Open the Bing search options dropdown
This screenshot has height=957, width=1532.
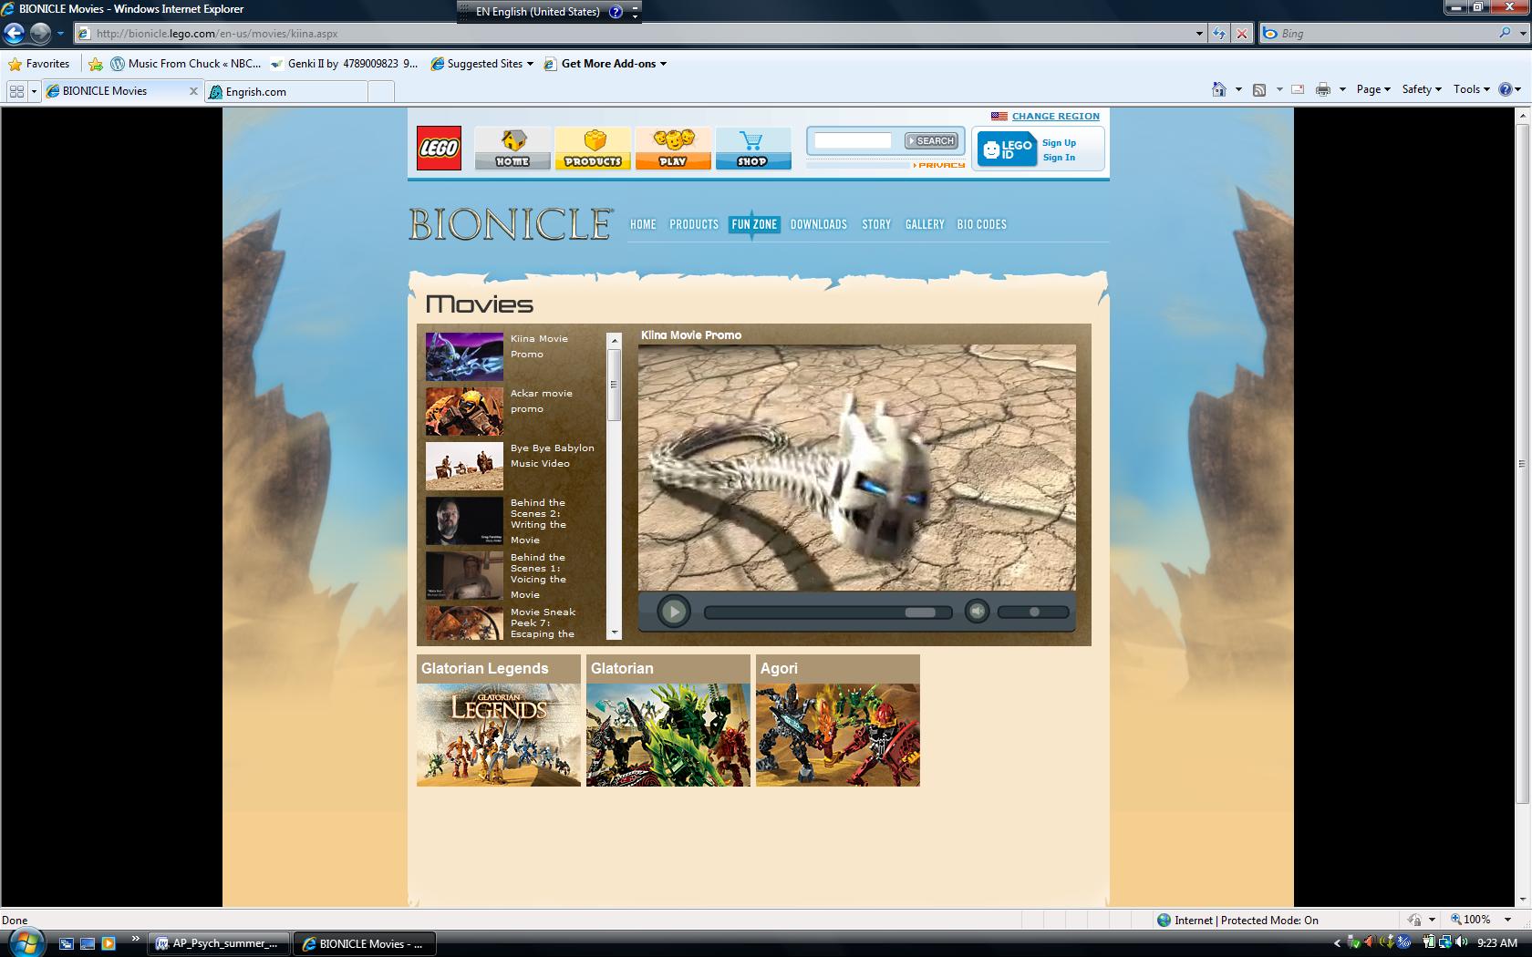[x=1523, y=34]
